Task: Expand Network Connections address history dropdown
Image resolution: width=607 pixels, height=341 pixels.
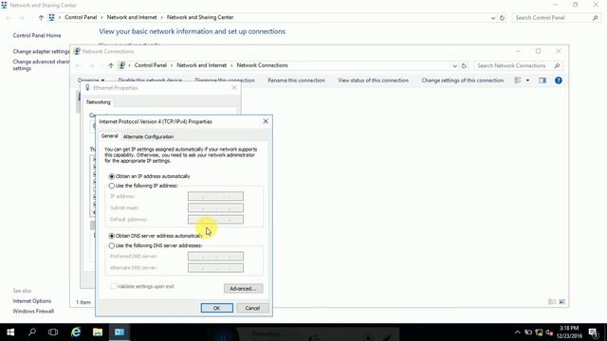Action: [455, 65]
